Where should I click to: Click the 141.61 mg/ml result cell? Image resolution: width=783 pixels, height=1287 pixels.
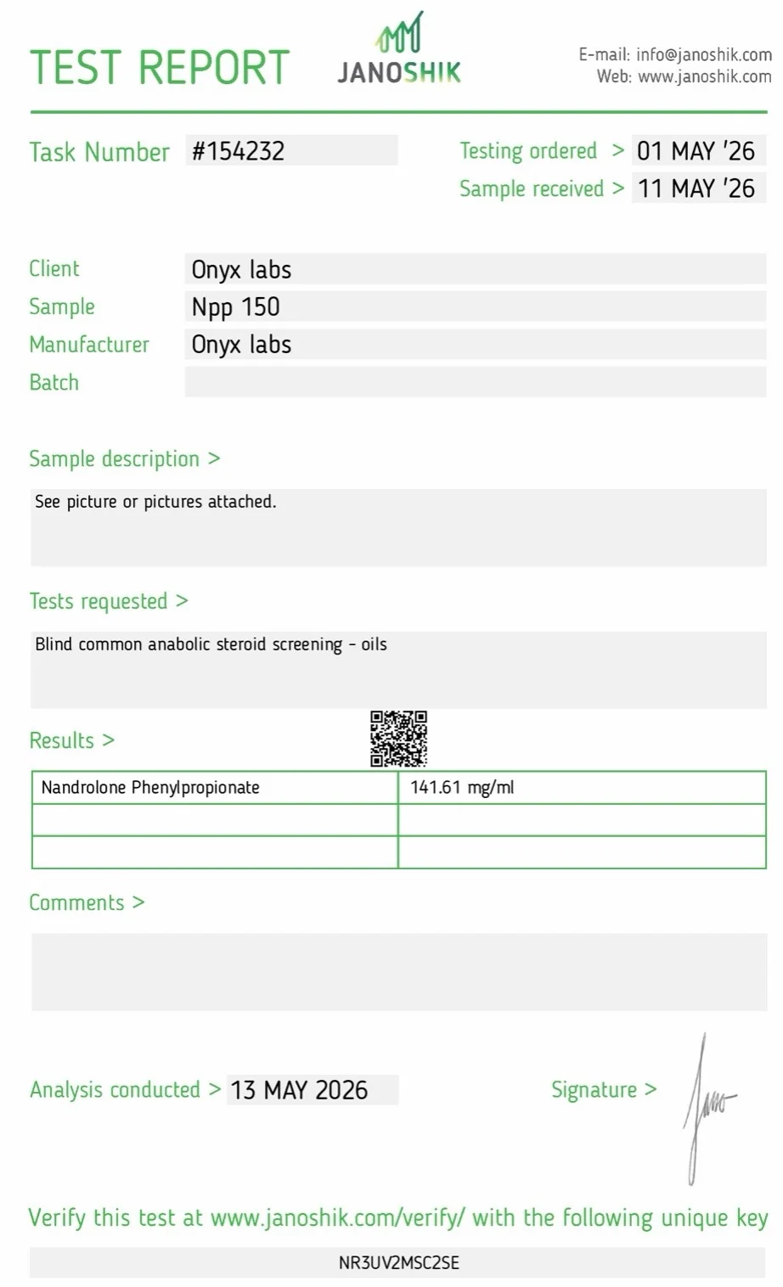(582, 787)
